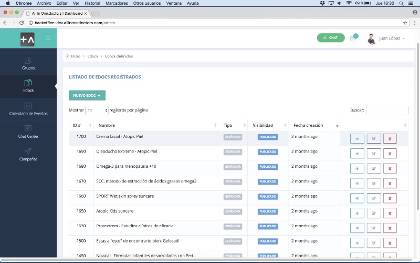View Protextrem Estudios clínicos edoc

pyautogui.click(x=357, y=228)
